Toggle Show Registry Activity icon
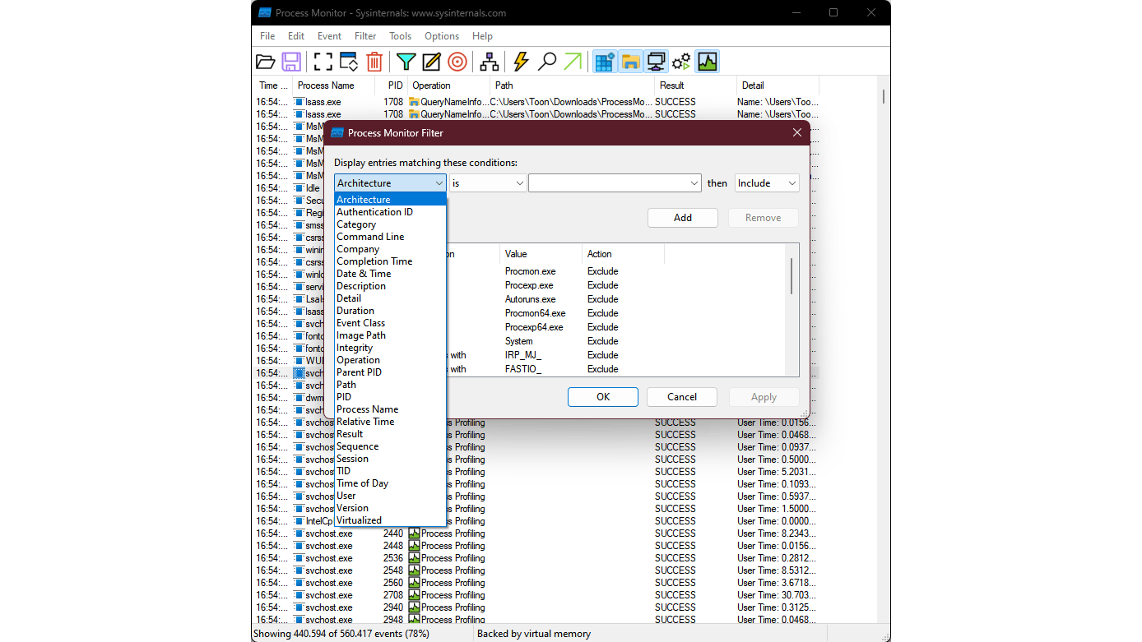This screenshot has height=642, width=1142. pyautogui.click(x=605, y=62)
